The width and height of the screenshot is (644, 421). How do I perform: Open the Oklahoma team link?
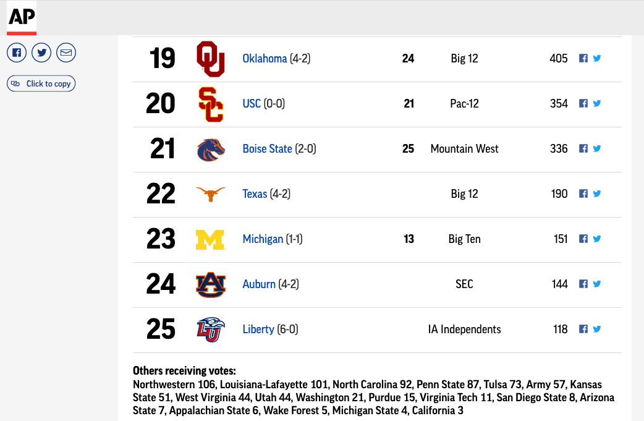click(x=265, y=58)
